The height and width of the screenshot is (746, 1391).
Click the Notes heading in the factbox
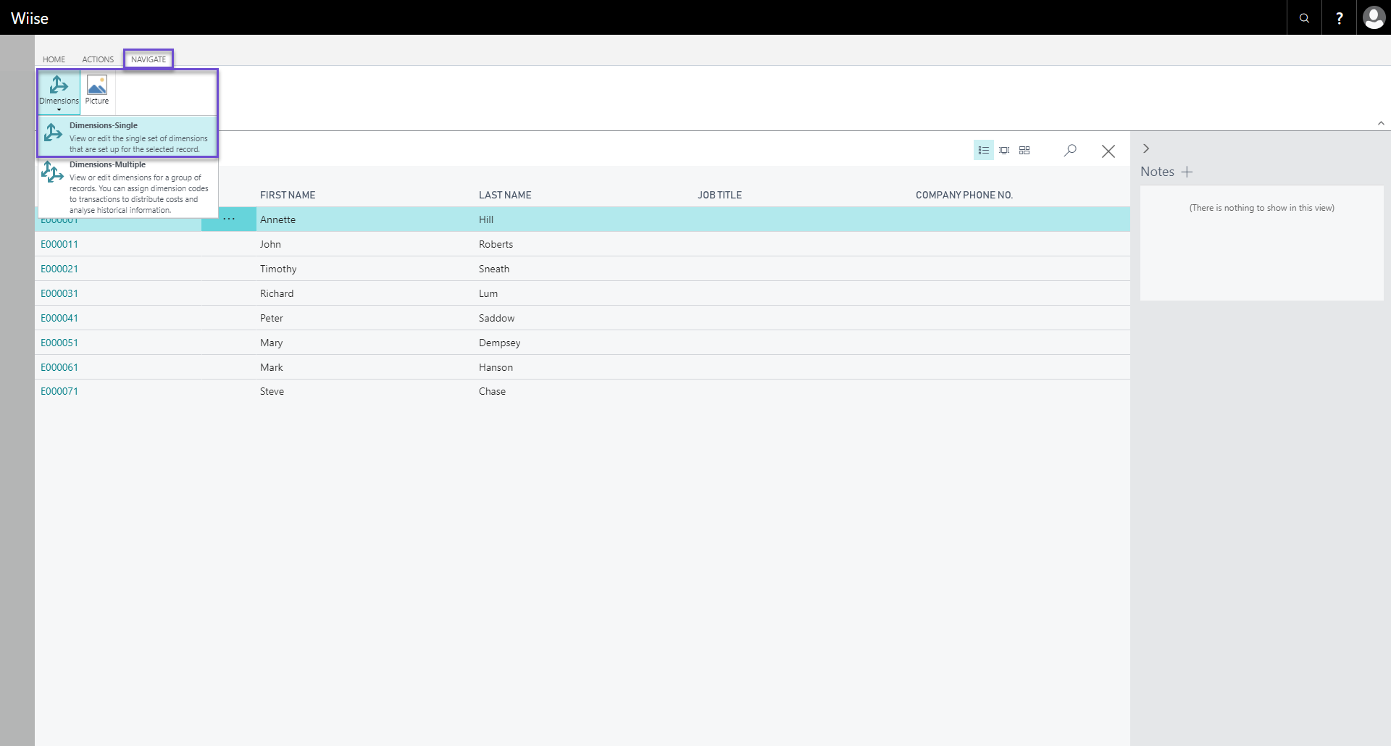click(x=1157, y=172)
